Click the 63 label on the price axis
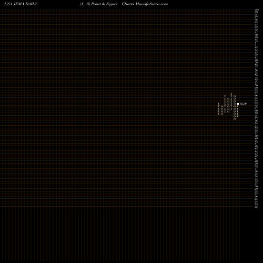This screenshot has height=263, width=263. coord(256,103)
